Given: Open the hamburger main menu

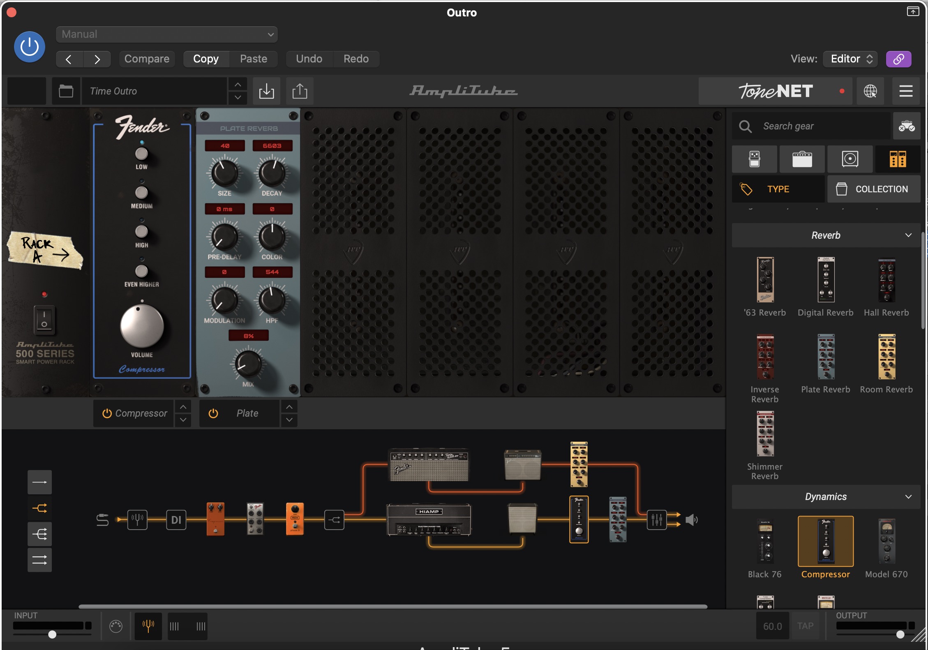Looking at the screenshot, I should coord(906,91).
